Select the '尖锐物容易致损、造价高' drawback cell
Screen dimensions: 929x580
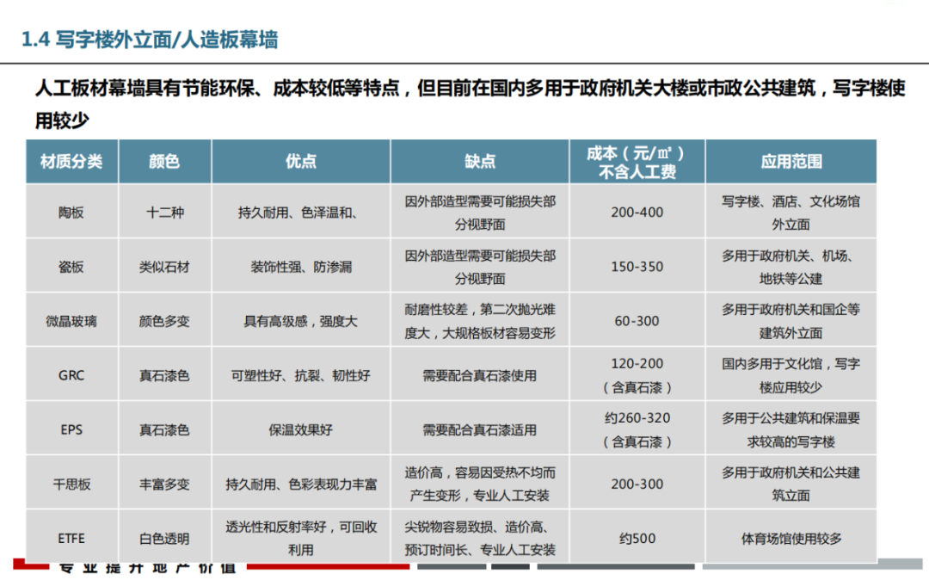click(480, 537)
